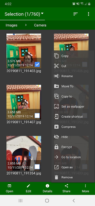This screenshot has height=206, width=95.
Task: Click file name 20190811_191354.jpg
Action: (x=24, y=173)
